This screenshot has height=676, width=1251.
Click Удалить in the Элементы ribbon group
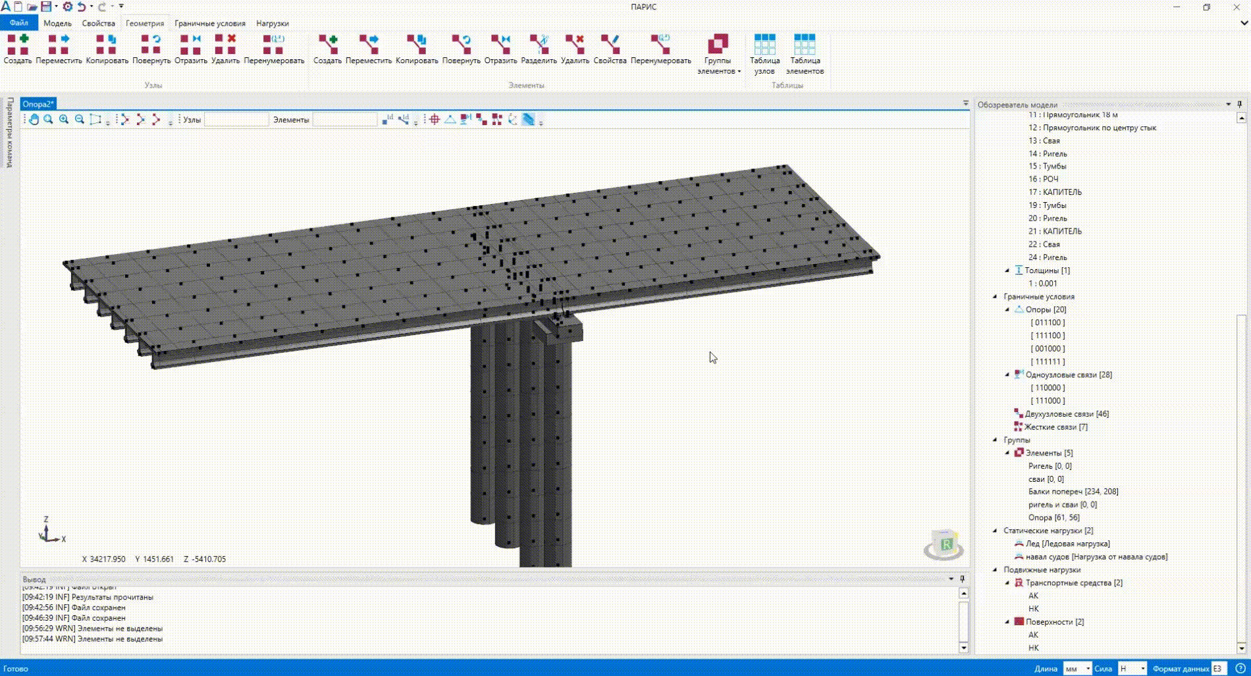tap(575, 49)
